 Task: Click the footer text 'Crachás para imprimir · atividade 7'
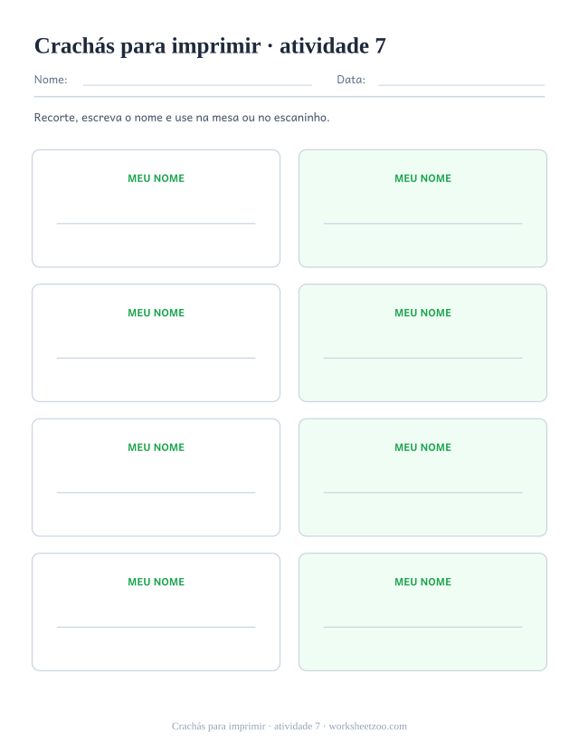click(246, 727)
